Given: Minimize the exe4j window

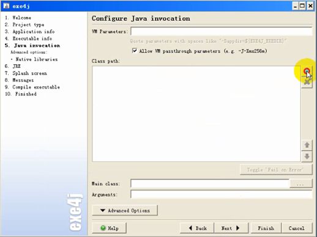Looking at the screenshot, I should [x=295, y=6].
